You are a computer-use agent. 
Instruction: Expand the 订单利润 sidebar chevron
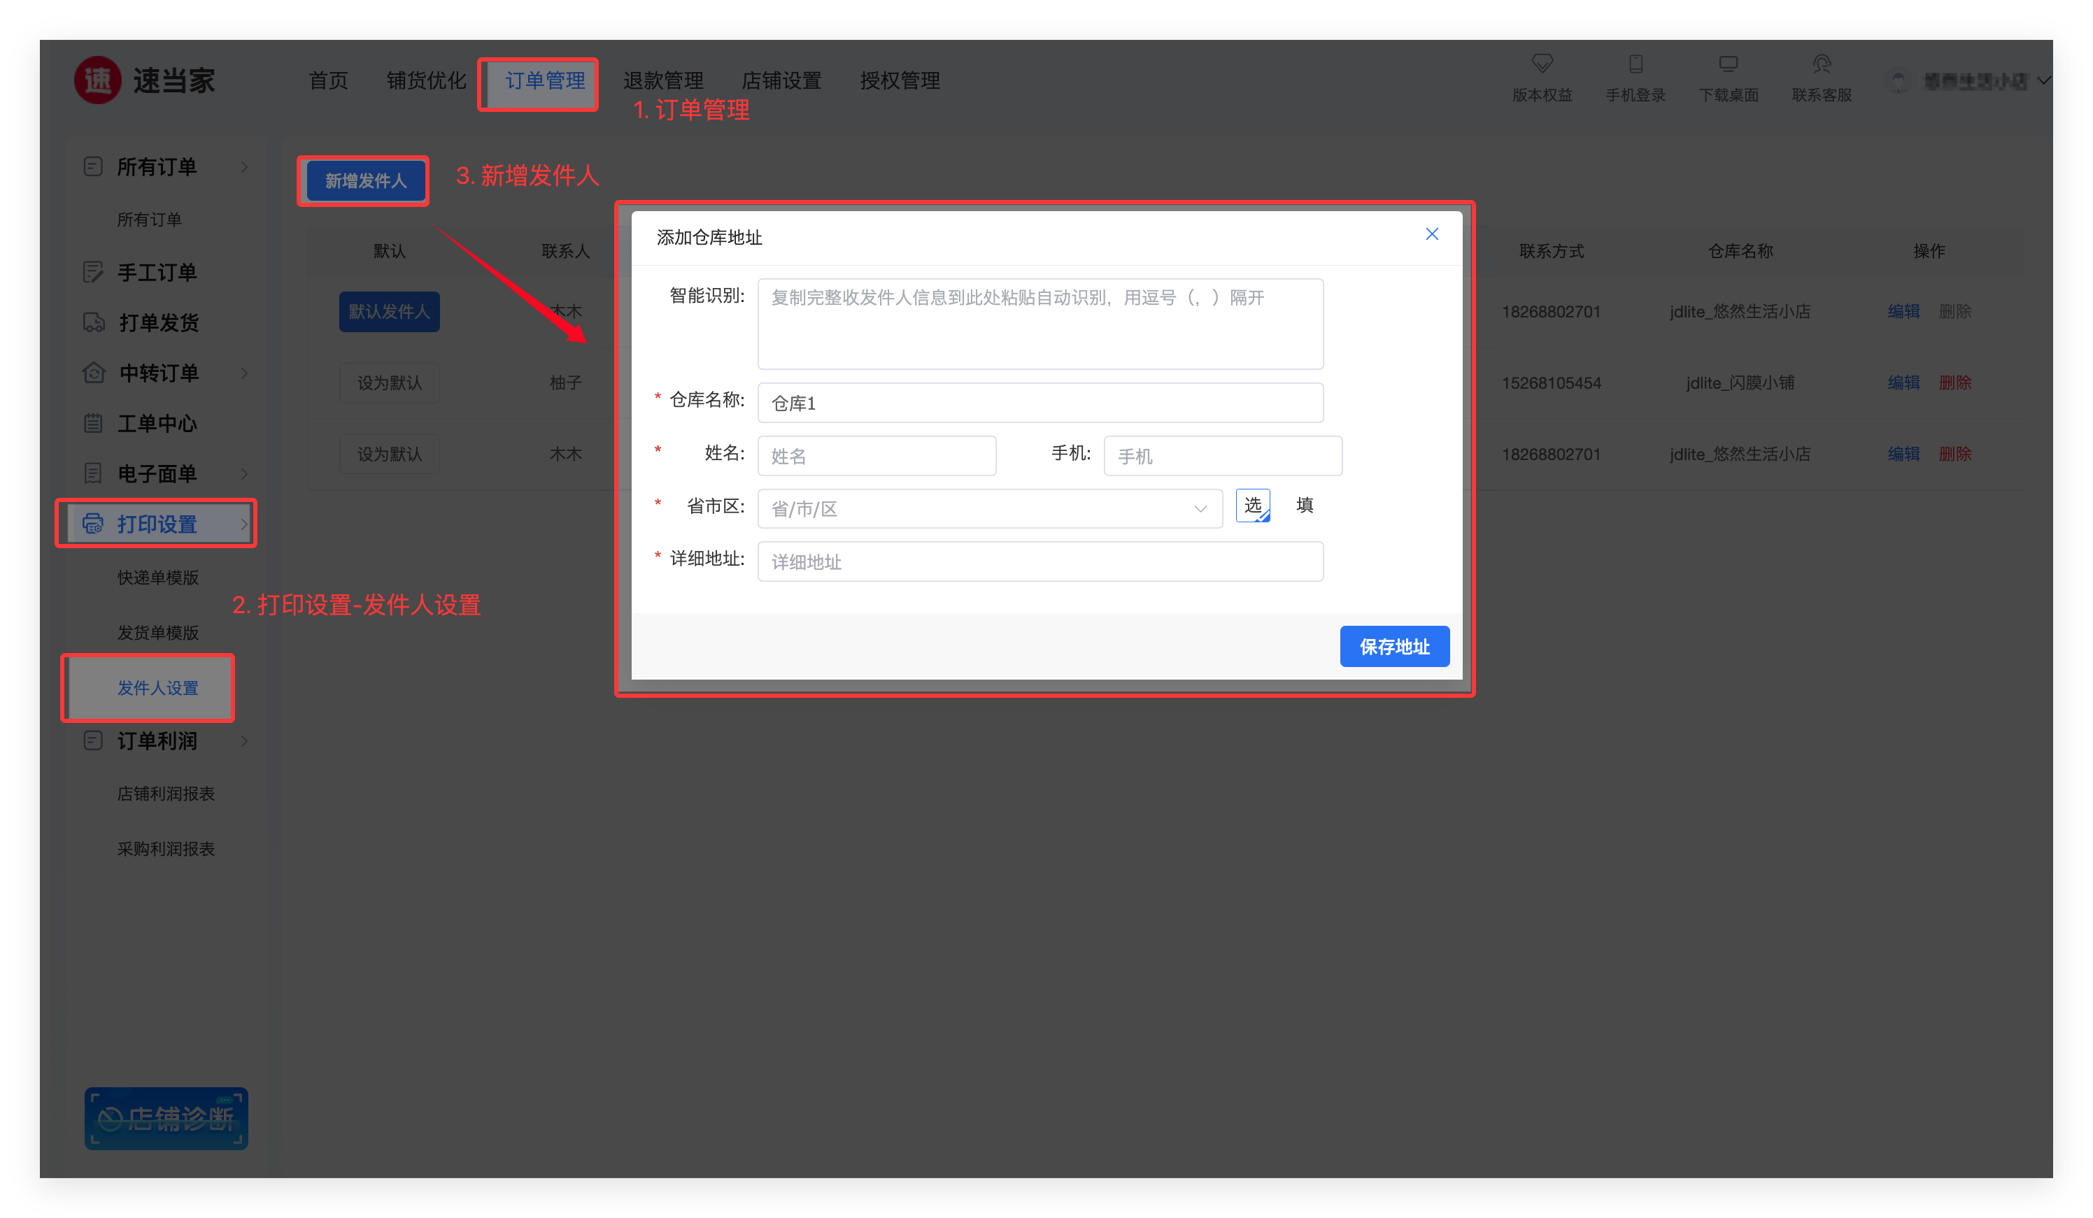pyautogui.click(x=244, y=740)
